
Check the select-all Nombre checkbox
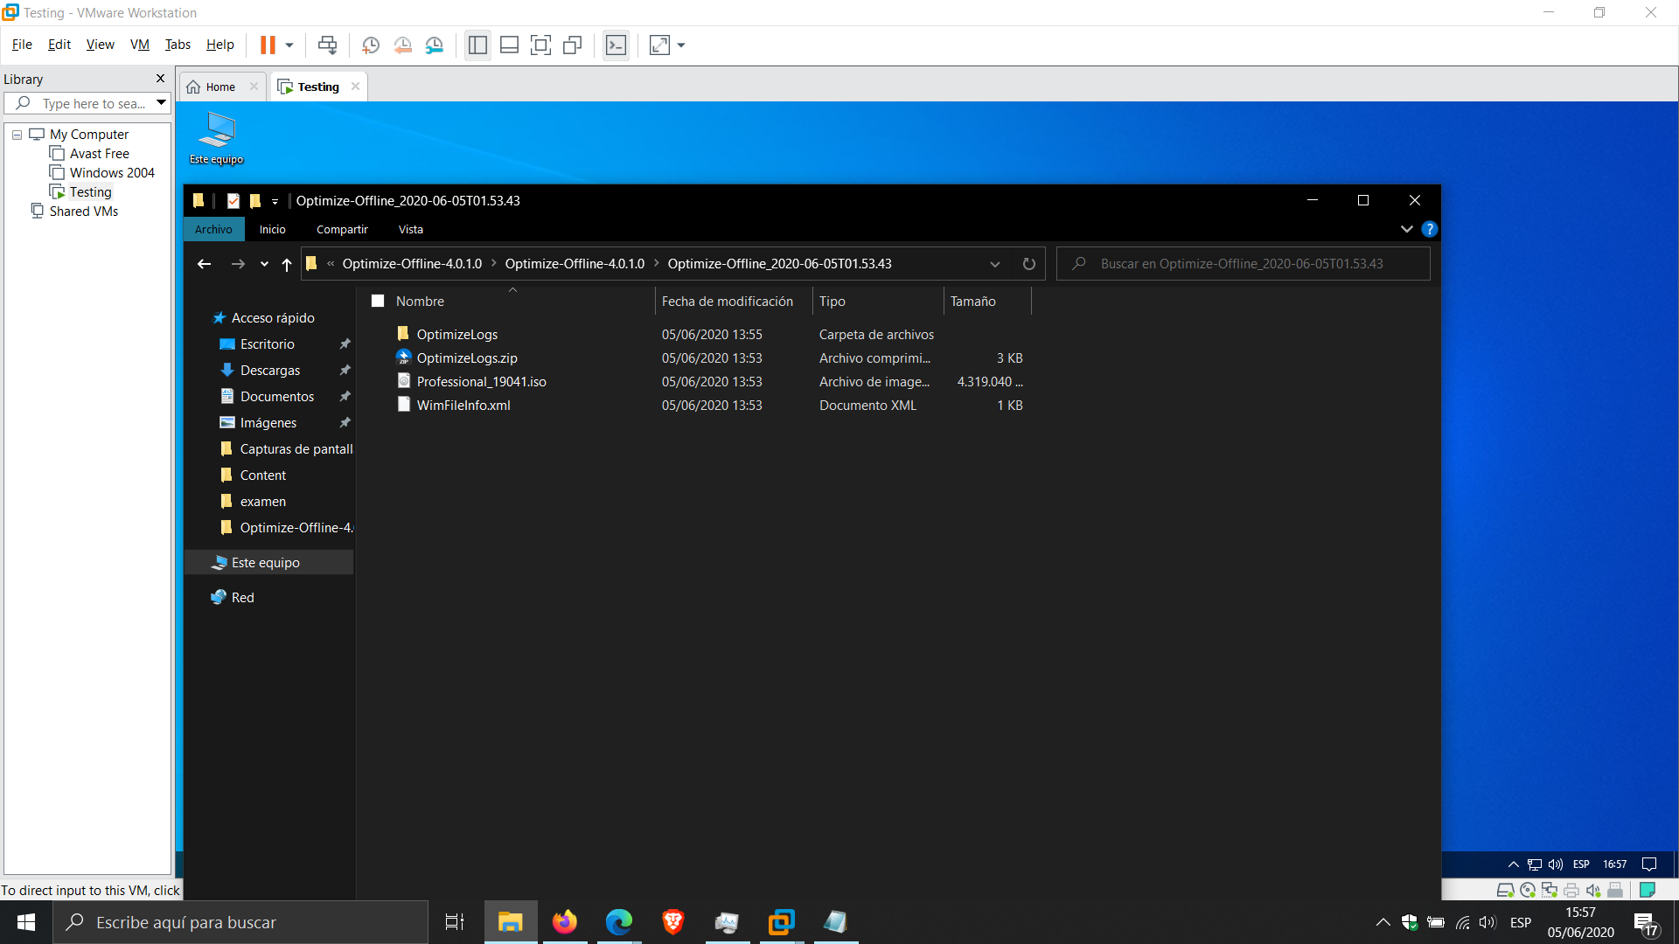(x=378, y=301)
